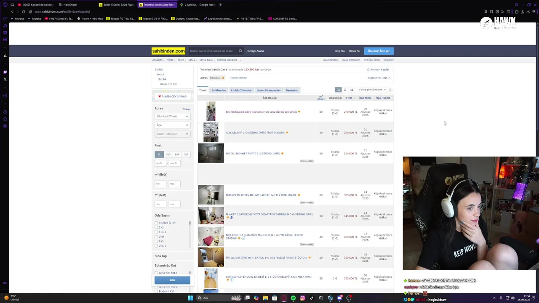Viewport: 539px width, 303px height.
Task: Check the Bodrum Kat floor option
Action: [x=156, y=291]
